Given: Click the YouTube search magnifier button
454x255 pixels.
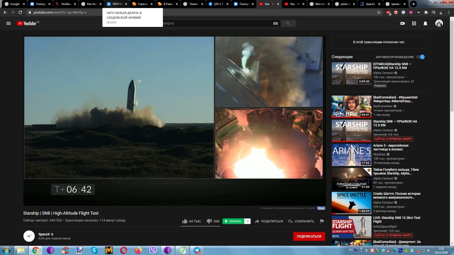Looking at the screenshot, I should click(288, 23).
